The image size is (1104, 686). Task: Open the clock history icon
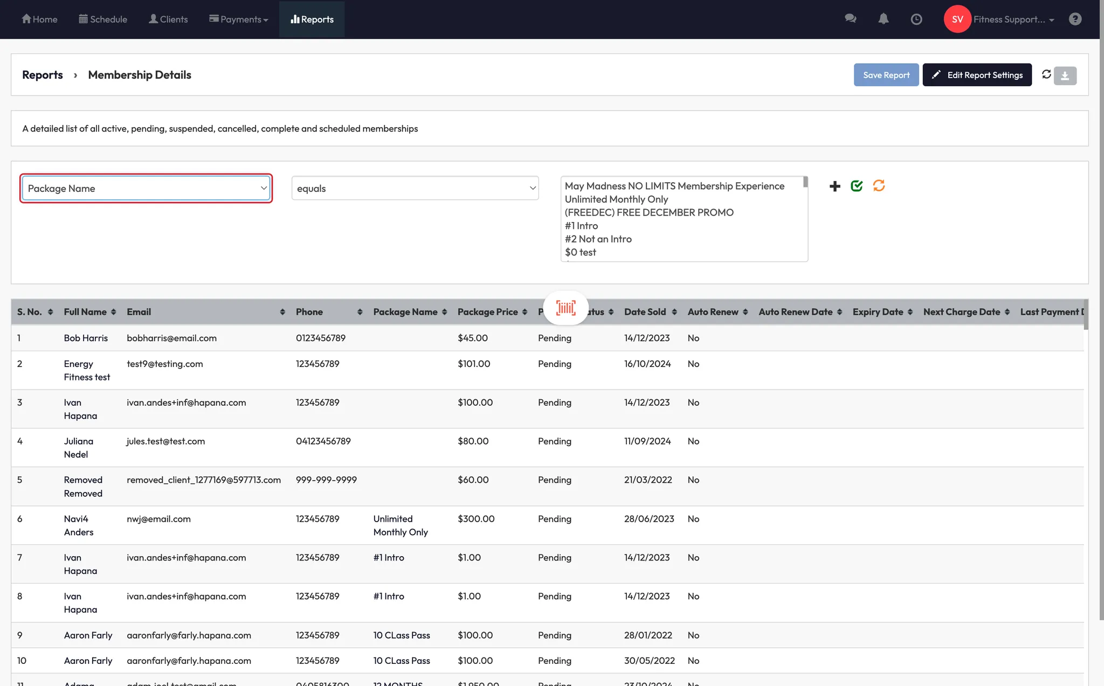916,19
